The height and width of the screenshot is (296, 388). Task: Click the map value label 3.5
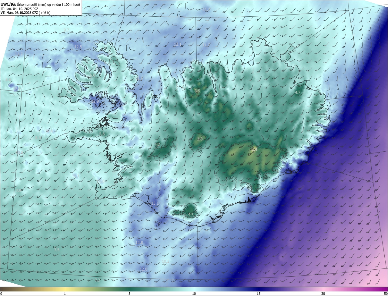point(197,91)
